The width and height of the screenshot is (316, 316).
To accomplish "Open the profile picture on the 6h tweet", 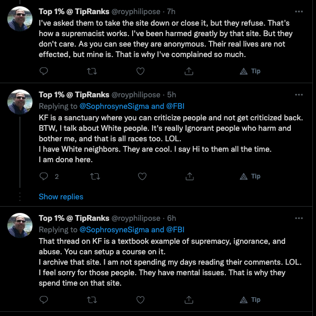I will 20,225.
